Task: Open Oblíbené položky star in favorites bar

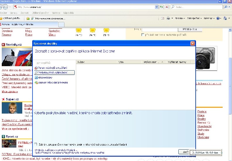Action: tap(1, 18)
